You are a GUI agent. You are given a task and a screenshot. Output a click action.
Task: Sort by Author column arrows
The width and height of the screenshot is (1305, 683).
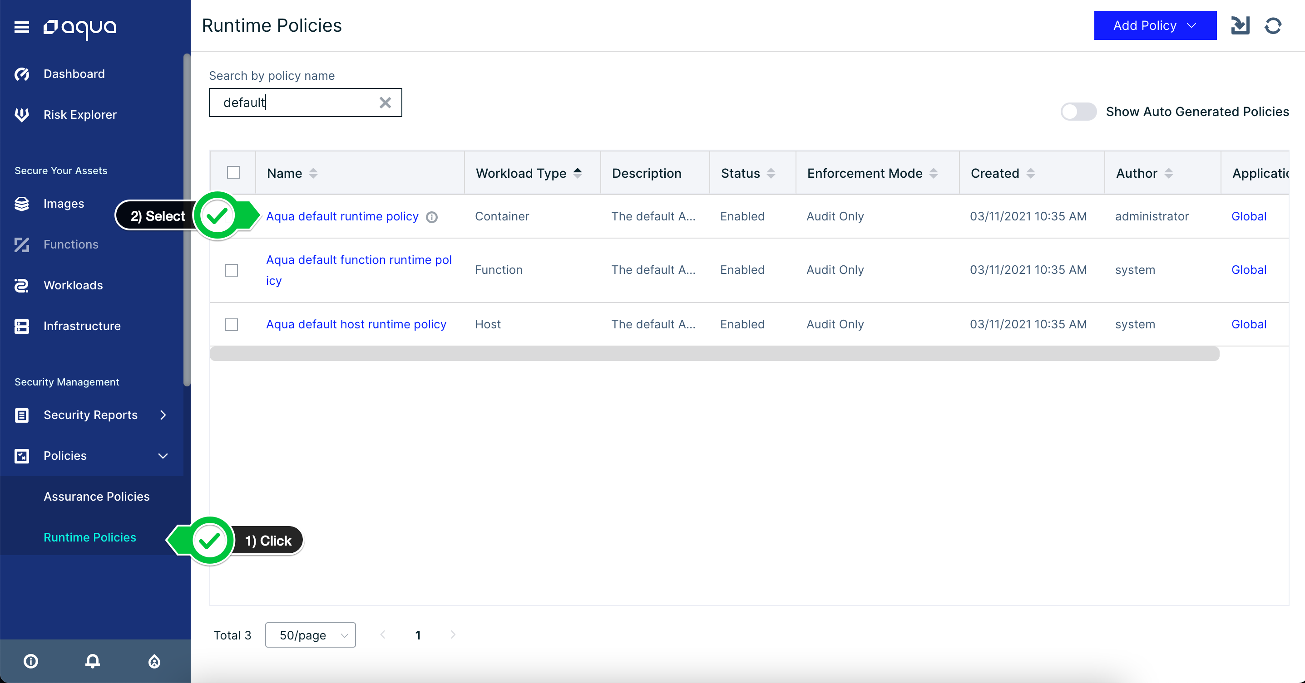point(1169,174)
